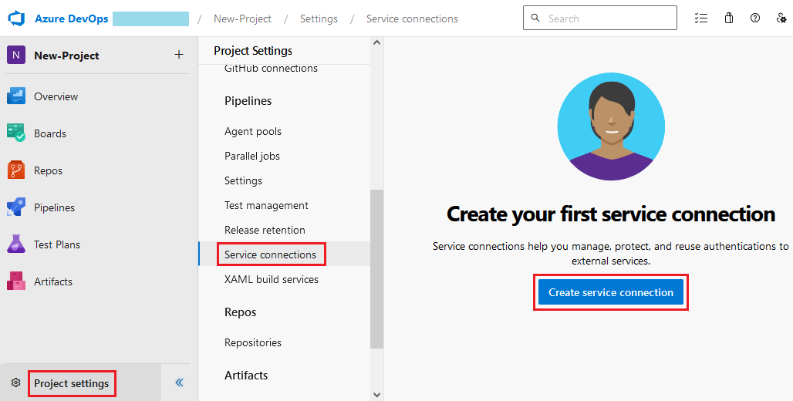Image resolution: width=793 pixels, height=401 pixels.
Task: Open Project settings at bottom left
Action: [72, 383]
